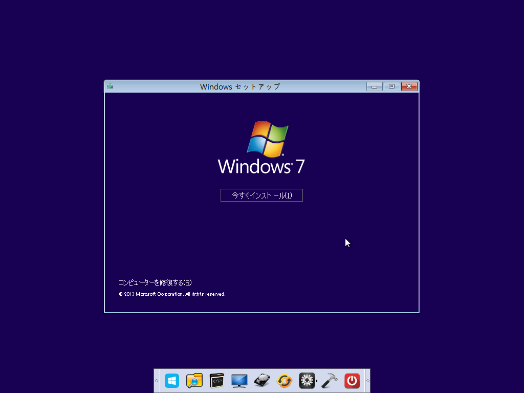The image size is (524, 393).
Task: Minimize the Windows セットアップ window
Action: [374, 86]
